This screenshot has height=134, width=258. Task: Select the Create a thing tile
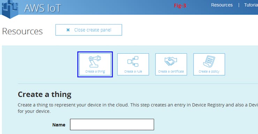95,64
